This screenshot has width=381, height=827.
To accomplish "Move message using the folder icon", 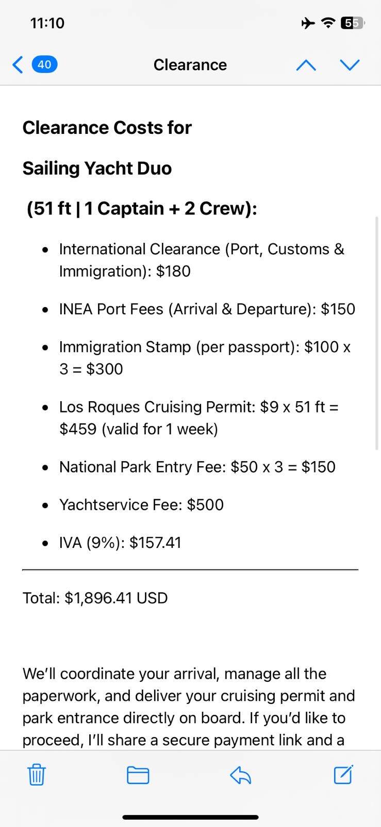I will 138,775.
